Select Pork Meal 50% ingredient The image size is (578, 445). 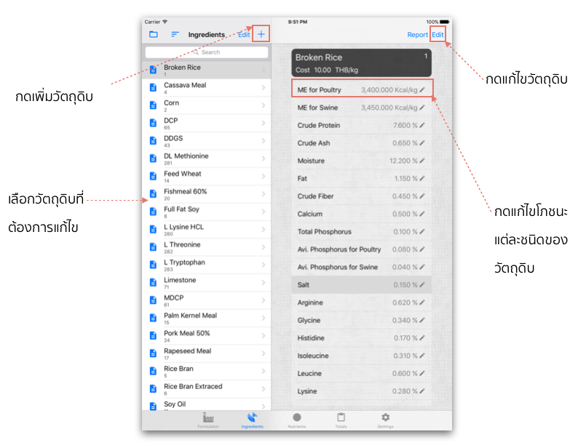[207, 335]
